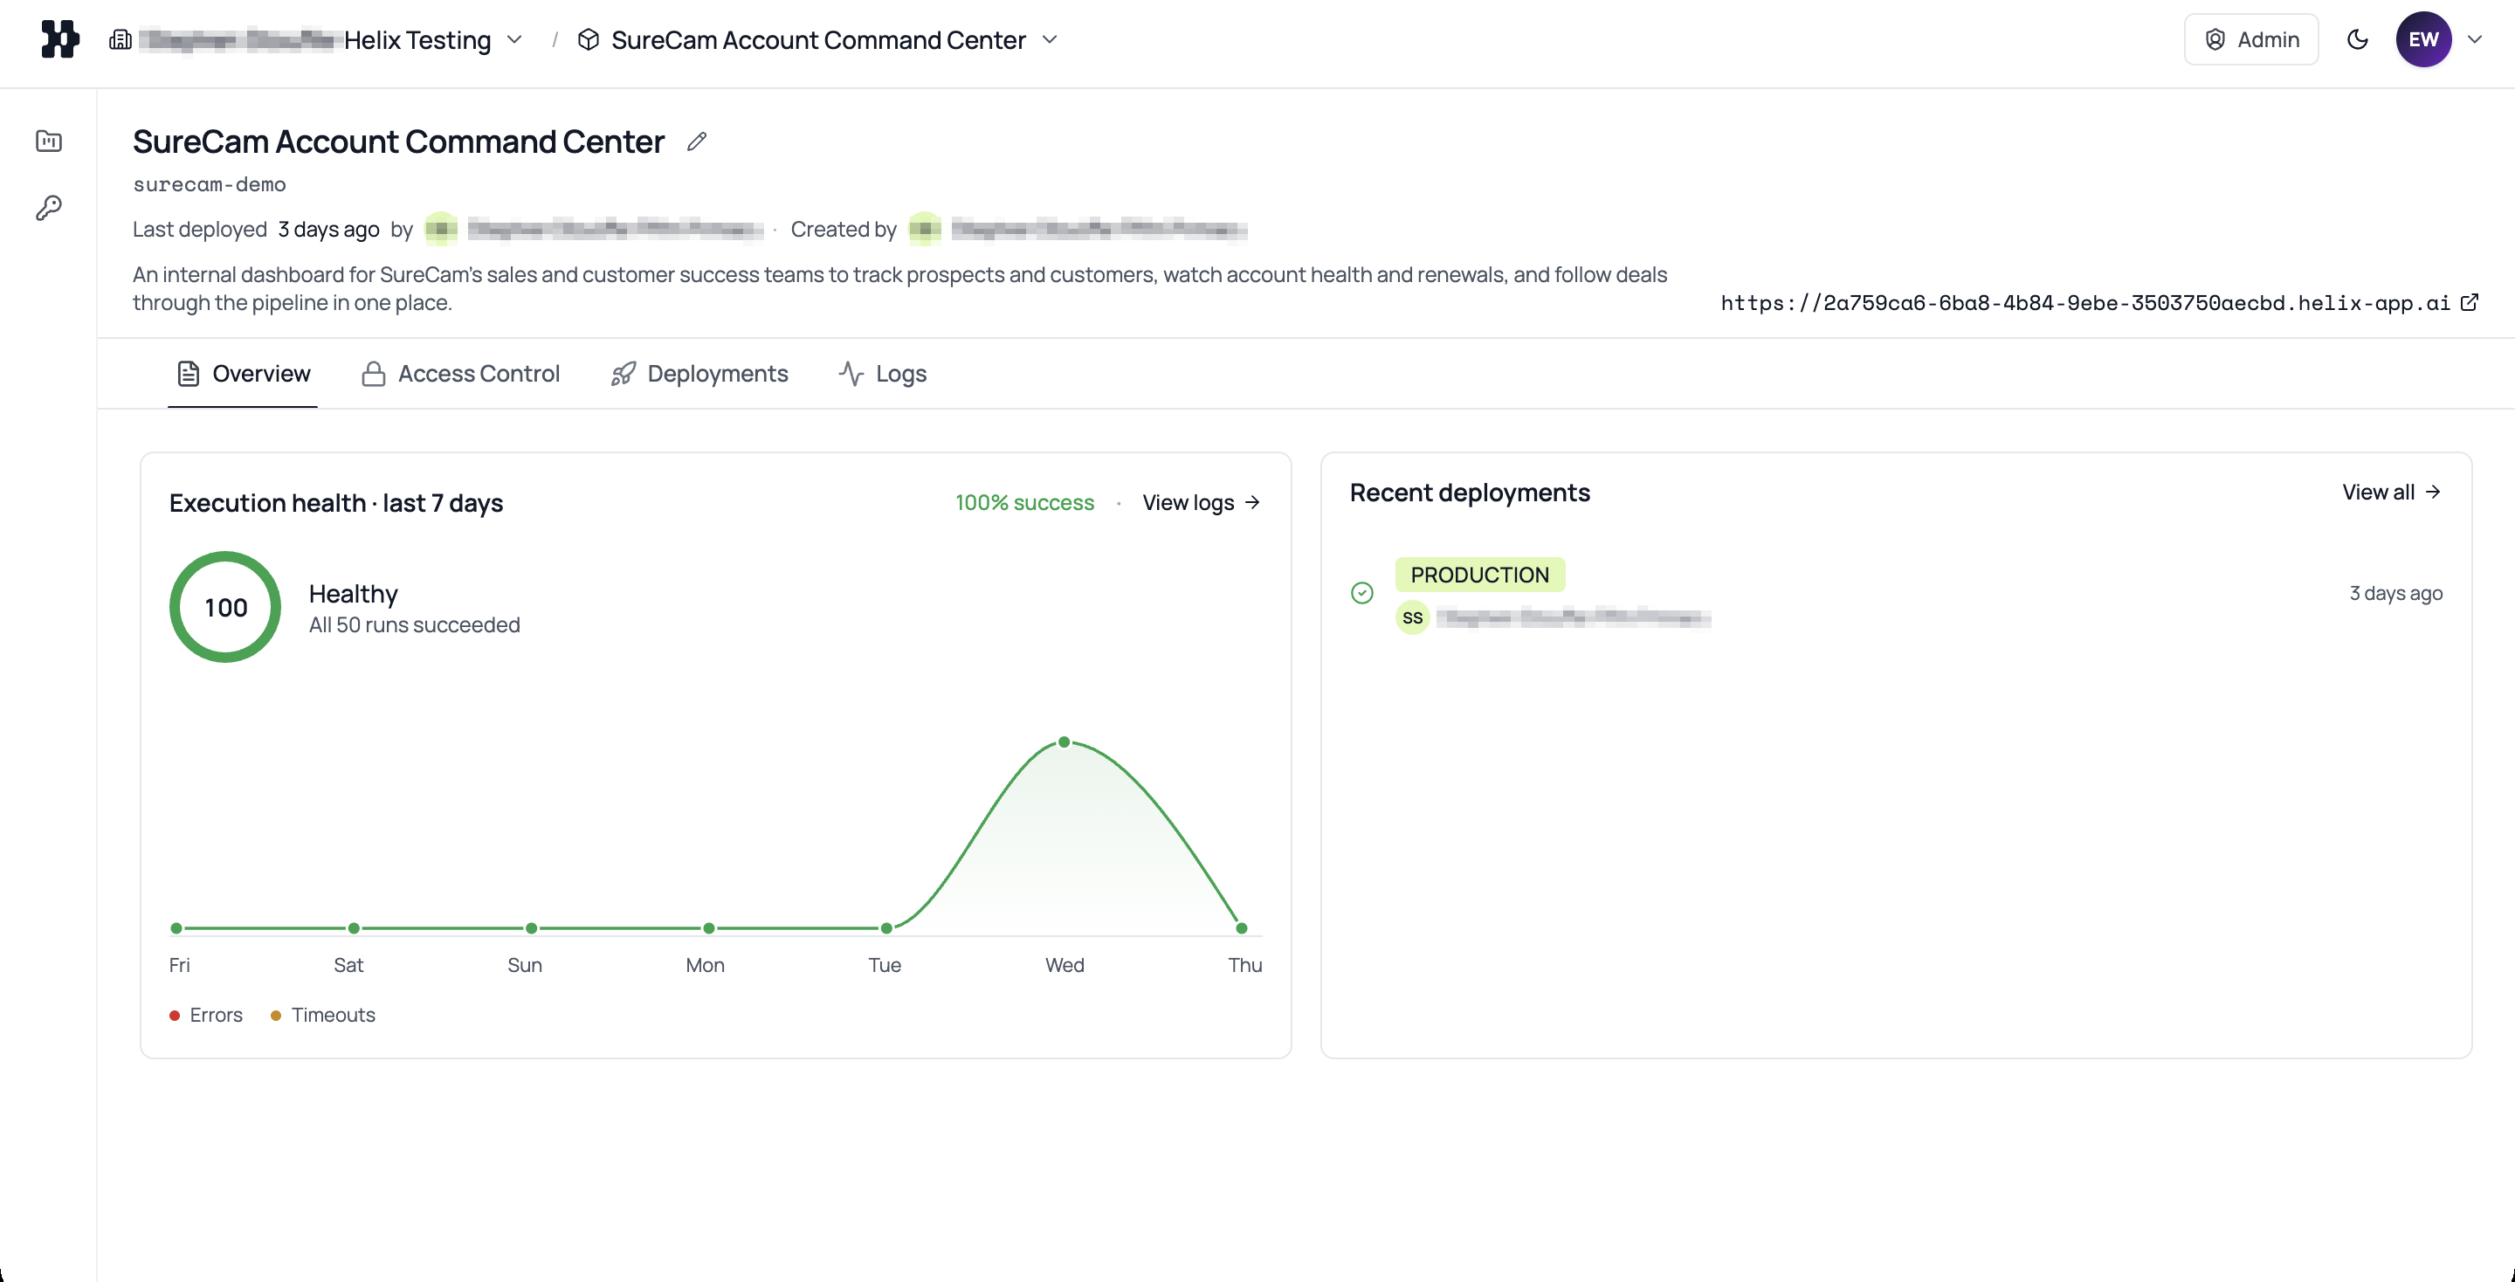This screenshot has width=2515, height=1282.
Task: Click the 'All 50 runs succeeded' text
Action: coord(414,625)
